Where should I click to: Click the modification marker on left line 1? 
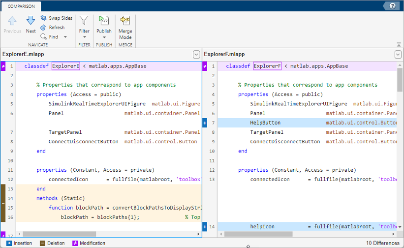3,66
